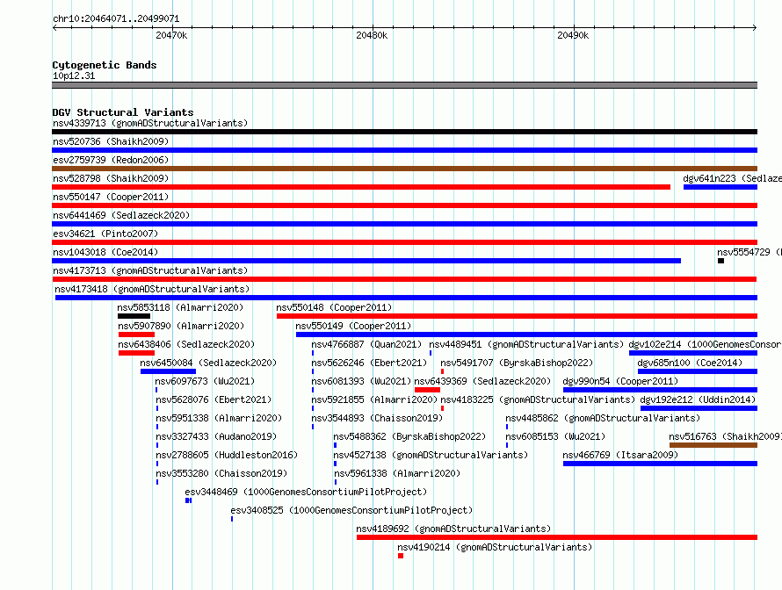The image size is (782, 590).
Task: Select the nsv5961338 (Almarri2020) label
Action: 397,473
